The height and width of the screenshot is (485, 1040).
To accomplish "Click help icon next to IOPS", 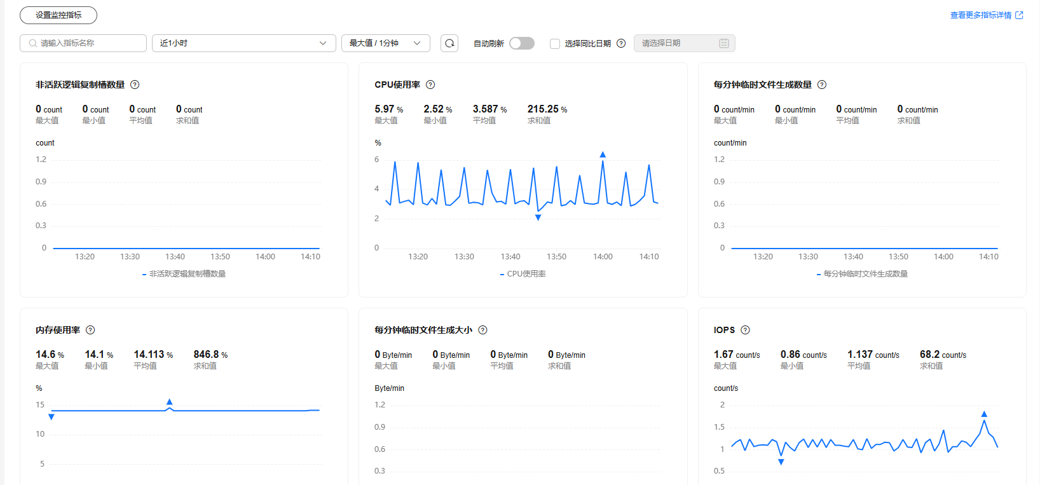I will point(746,330).
